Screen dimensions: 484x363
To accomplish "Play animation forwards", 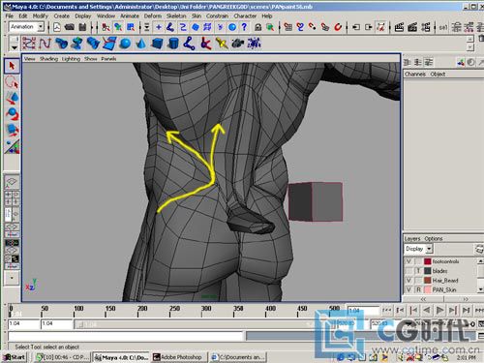I will click(439, 311).
